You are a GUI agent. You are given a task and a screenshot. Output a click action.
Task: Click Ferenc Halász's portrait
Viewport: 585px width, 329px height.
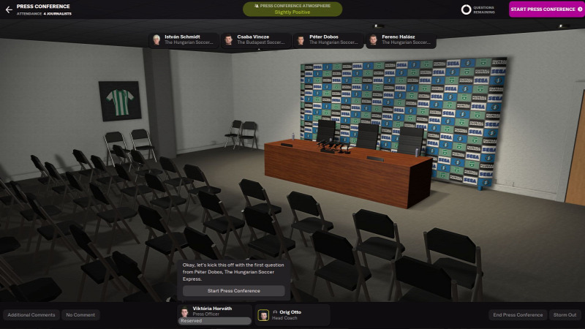(x=374, y=39)
